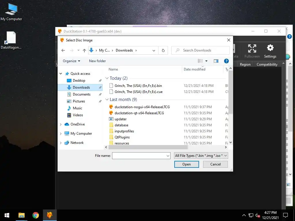Click the change view icon
This screenshot has height=221, width=295.
[x=200, y=61]
